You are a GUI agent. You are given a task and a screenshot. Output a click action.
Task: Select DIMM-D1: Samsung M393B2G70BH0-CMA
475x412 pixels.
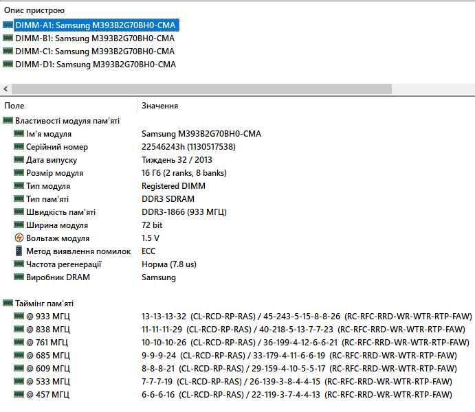tap(96, 65)
